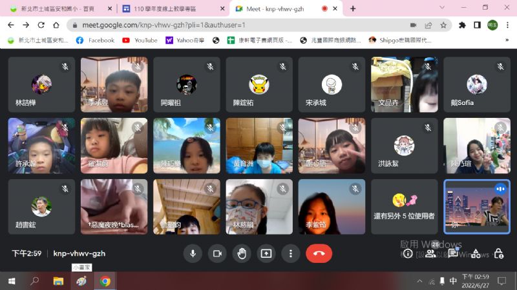Image resolution: width=517 pixels, height=290 pixels.
Task: Click 還有另外 5 位使用者 tile
Action: 405,207
